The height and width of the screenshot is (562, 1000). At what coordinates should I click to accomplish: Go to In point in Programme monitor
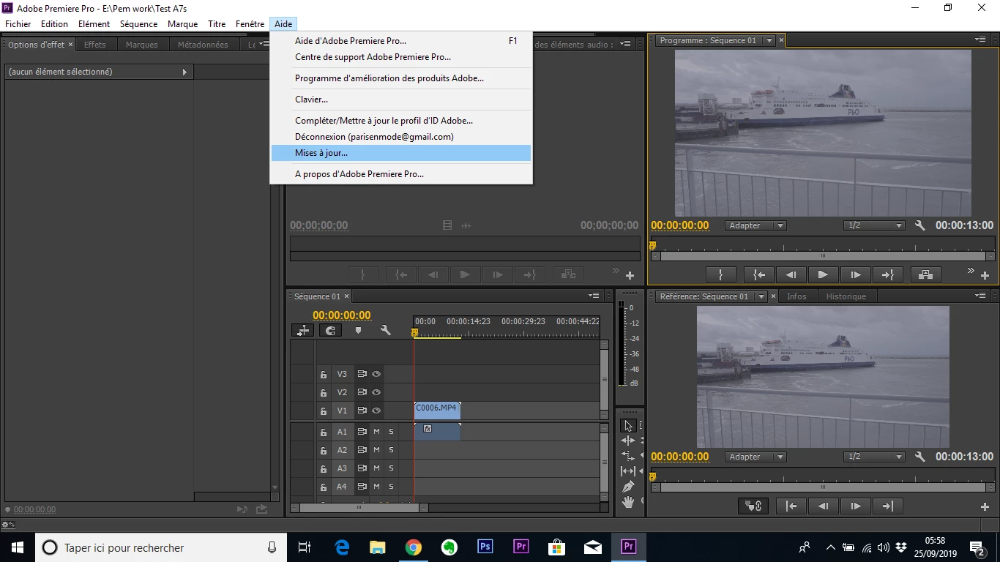[759, 274]
